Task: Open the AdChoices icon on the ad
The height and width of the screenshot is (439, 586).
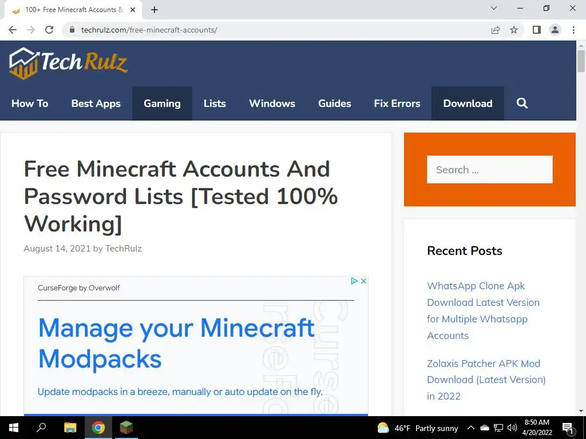Action: (354, 281)
